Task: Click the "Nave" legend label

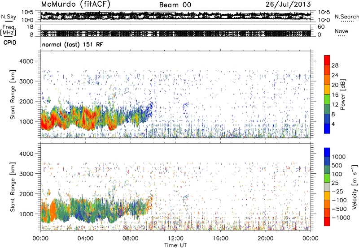Action: [x=341, y=31]
